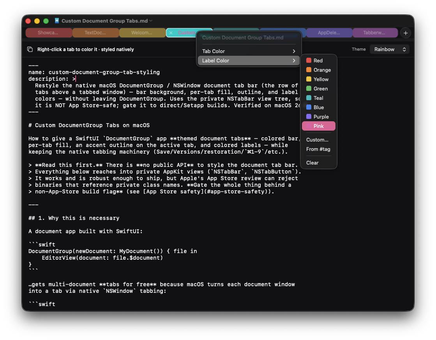Switch to the Welcom... tab
Viewport: 436px width, 340px height.
pyautogui.click(x=142, y=33)
